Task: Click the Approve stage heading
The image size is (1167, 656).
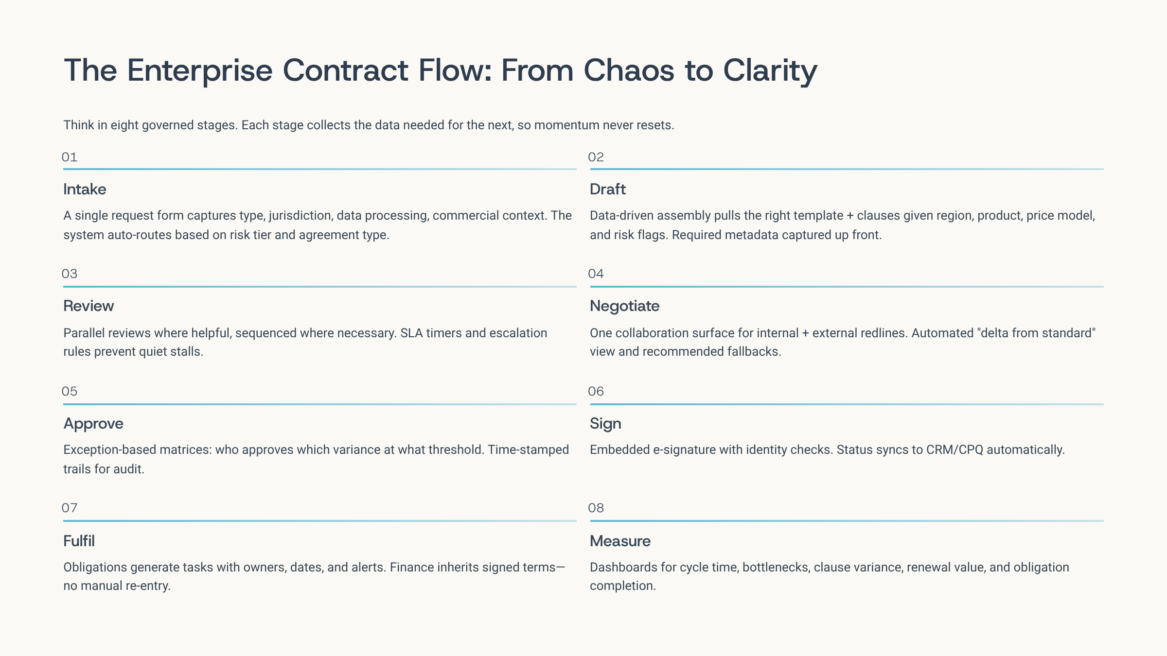Action: [x=93, y=423]
